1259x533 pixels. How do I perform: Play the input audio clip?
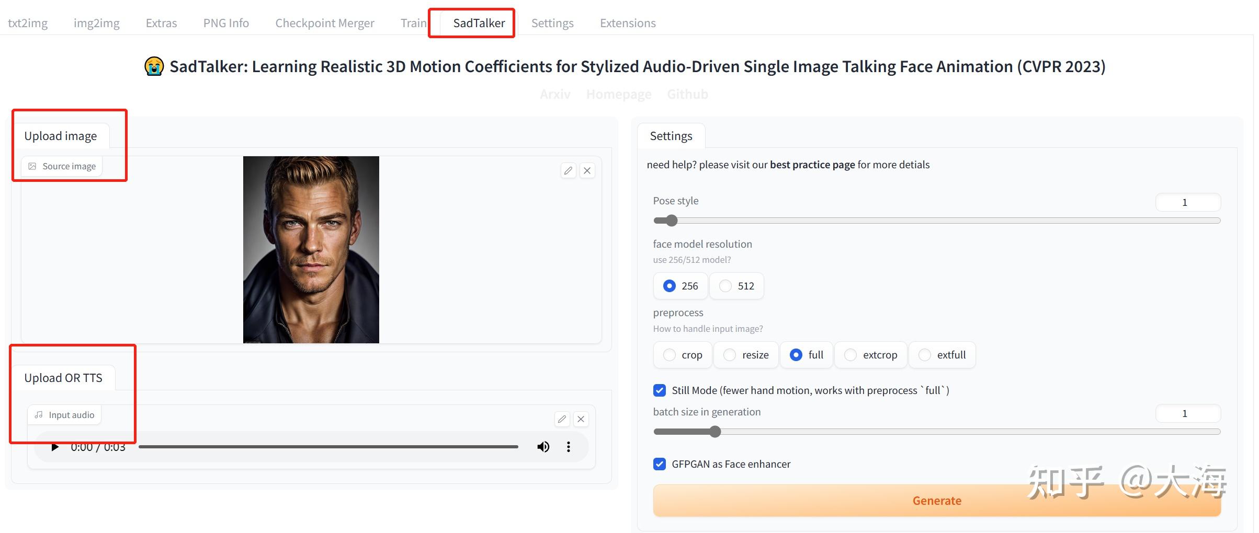click(x=55, y=447)
